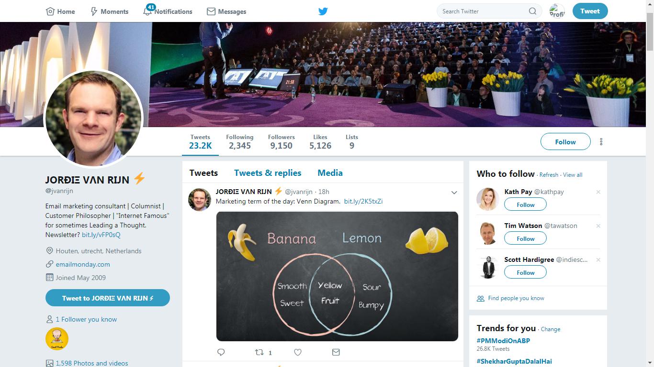Screen dimensions: 654x367
Task: Retweet the Venn Diagram tweet
Action: [x=259, y=352]
